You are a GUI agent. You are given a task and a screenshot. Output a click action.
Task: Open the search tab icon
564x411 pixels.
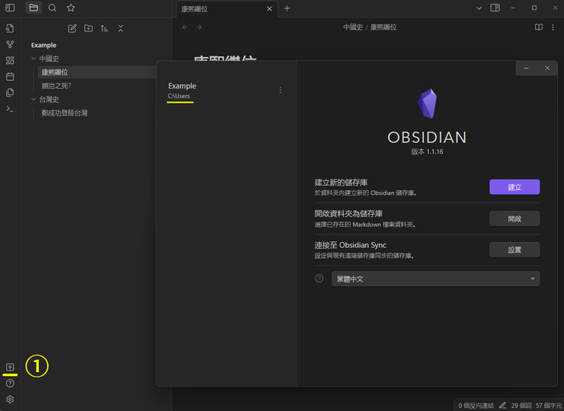click(52, 8)
